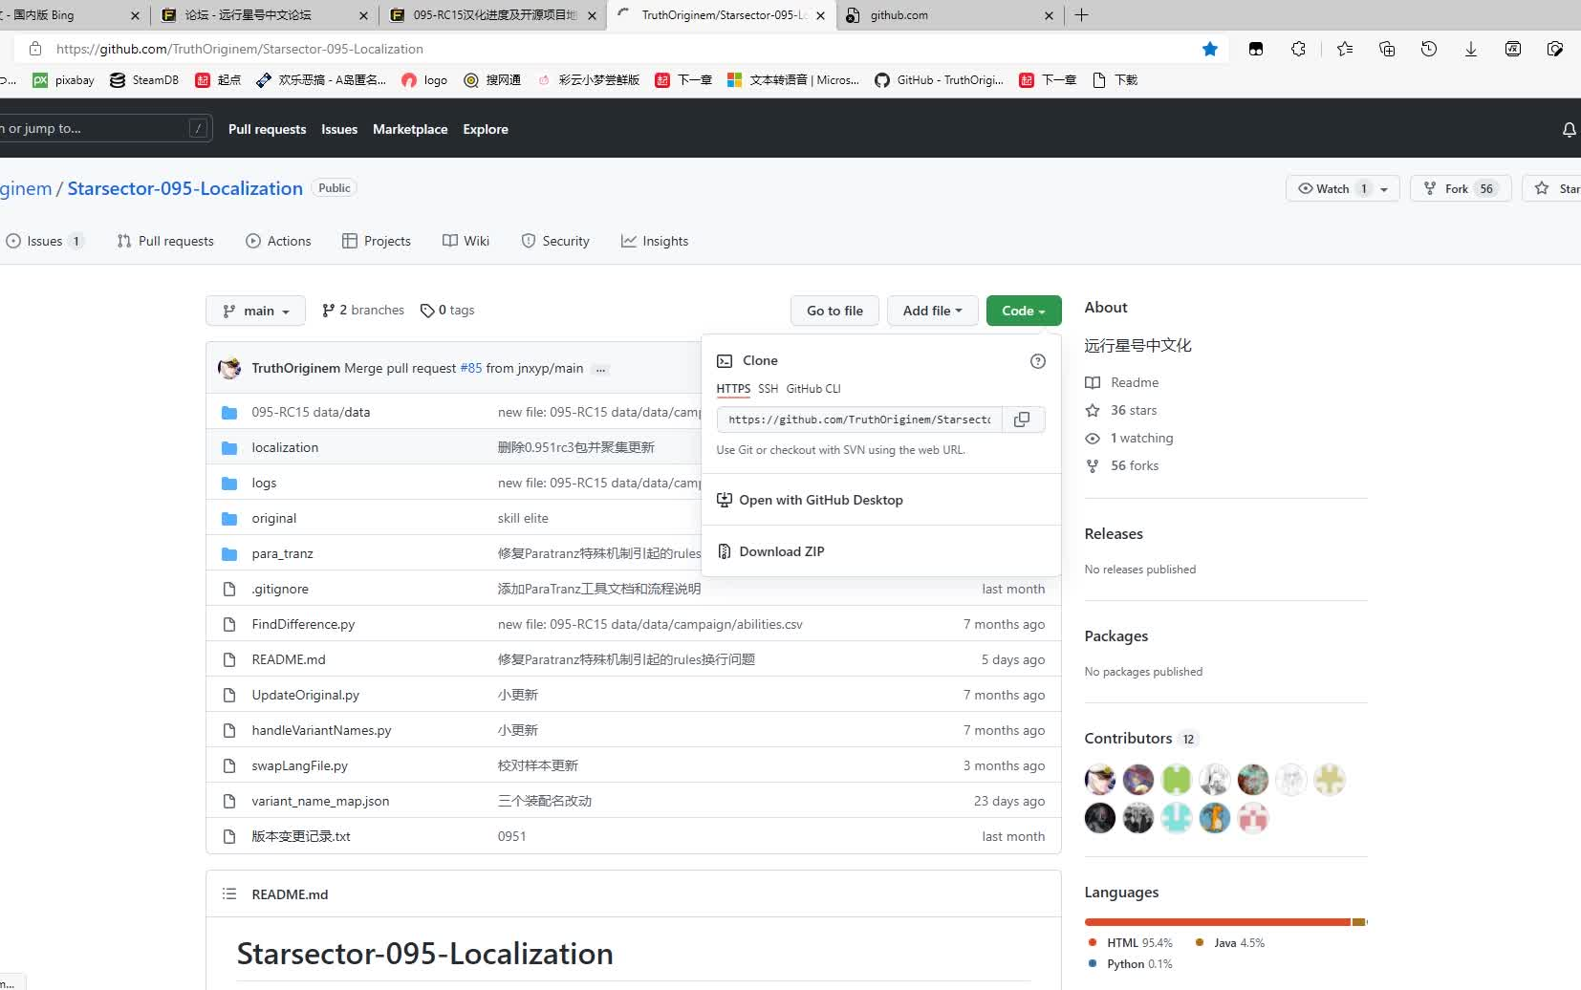This screenshot has width=1581, height=990.
Task: Open the Actions tab
Action: (x=278, y=241)
